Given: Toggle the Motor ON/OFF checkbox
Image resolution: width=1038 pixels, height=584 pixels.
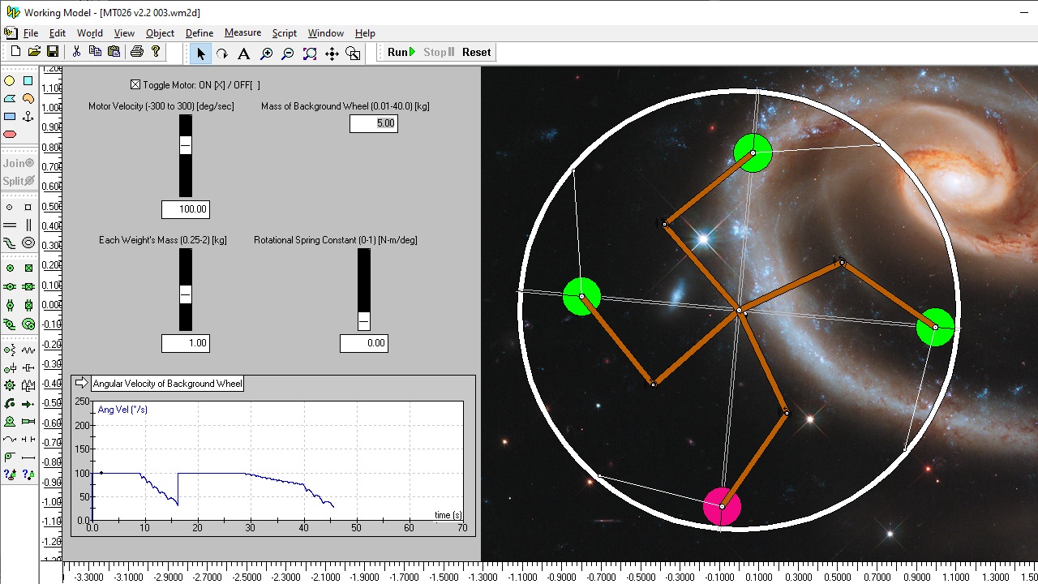Looking at the screenshot, I should pos(135,84).
